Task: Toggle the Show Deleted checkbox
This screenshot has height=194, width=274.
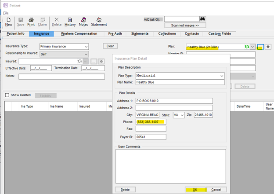Action: point(7,95)
